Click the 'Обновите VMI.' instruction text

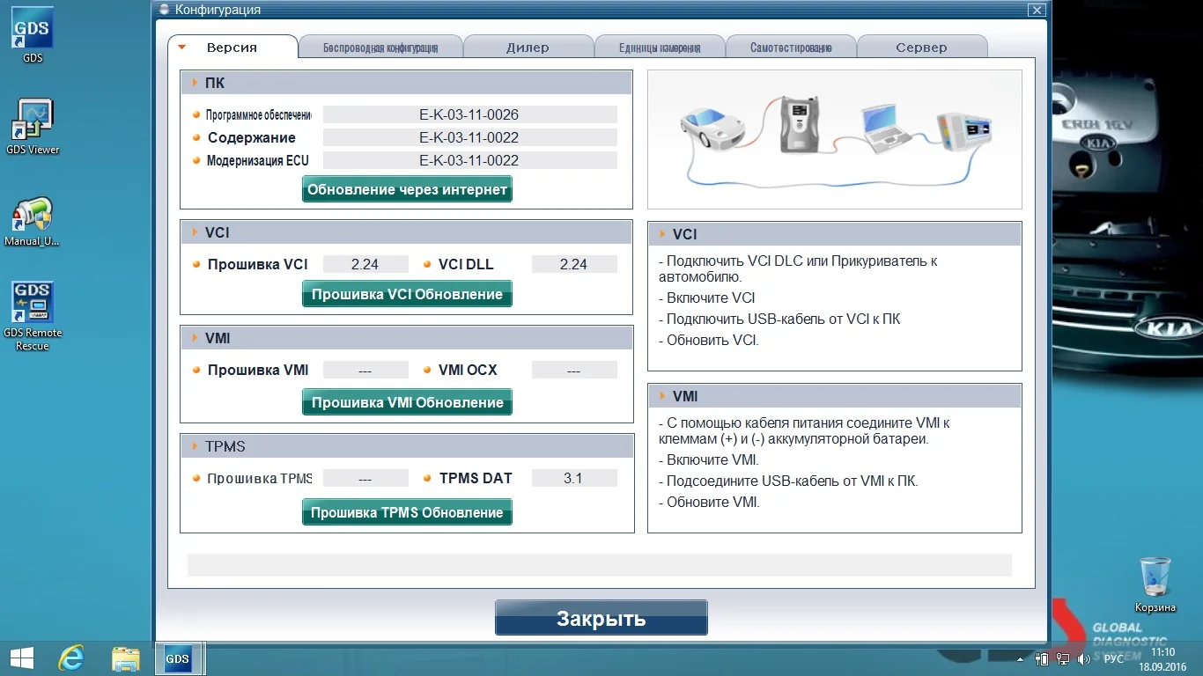click(709, 502)
